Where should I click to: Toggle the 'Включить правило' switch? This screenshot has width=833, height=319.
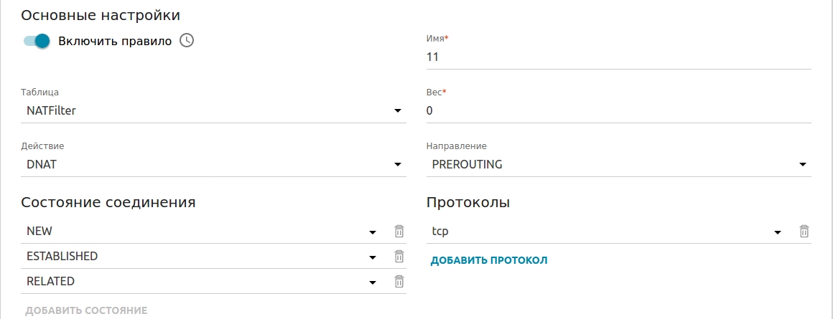37,41
